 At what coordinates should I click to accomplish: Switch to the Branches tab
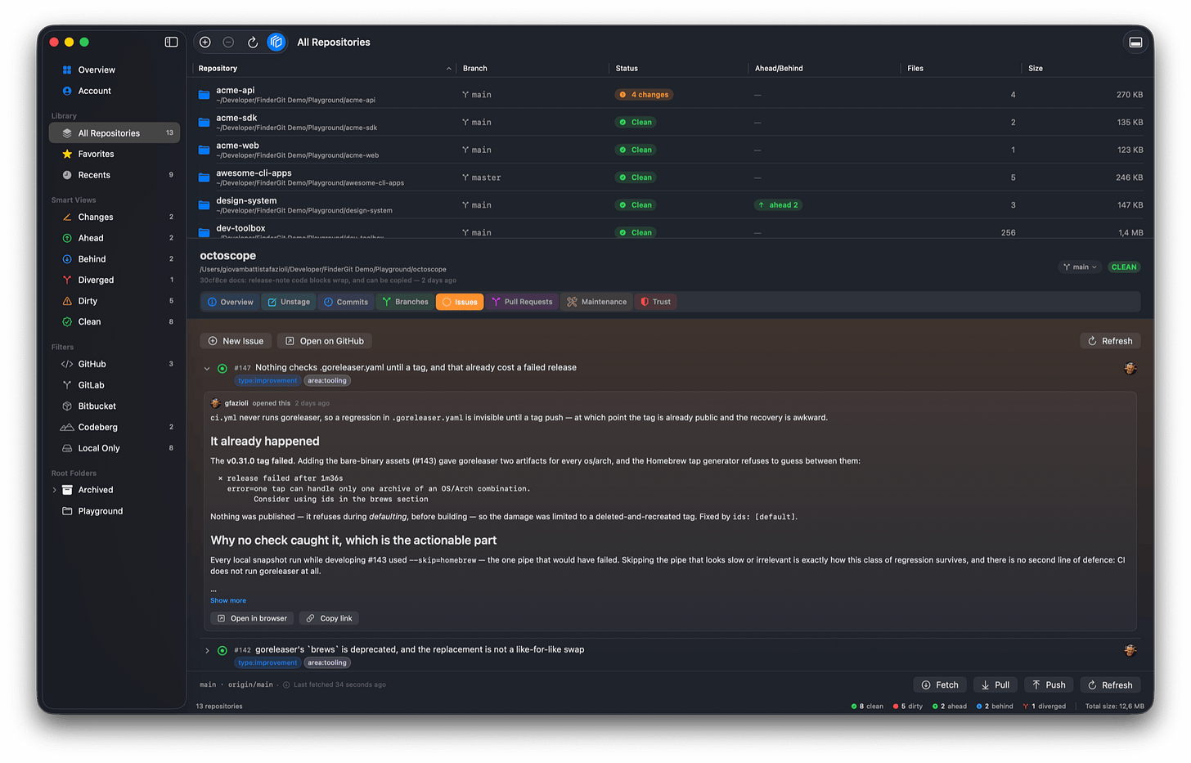coord(405,302)
